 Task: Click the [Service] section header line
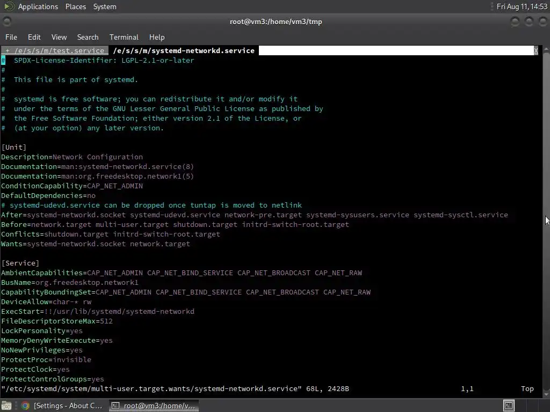point(20,263)
